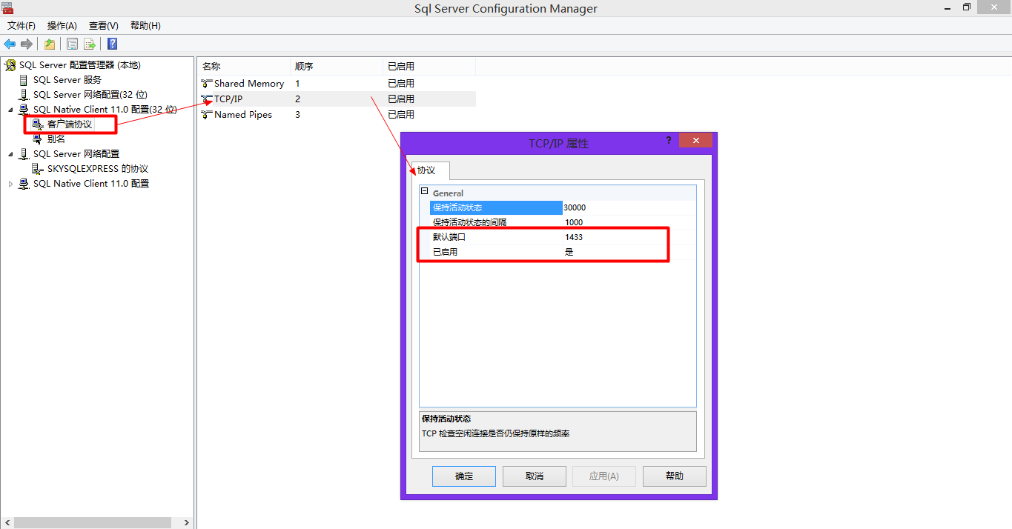Image resolution: width=1012 pixels, height=529 pixels.
Task: Open the 文件(F) menu
Action: pyautogui.click(x=22, y=26)
